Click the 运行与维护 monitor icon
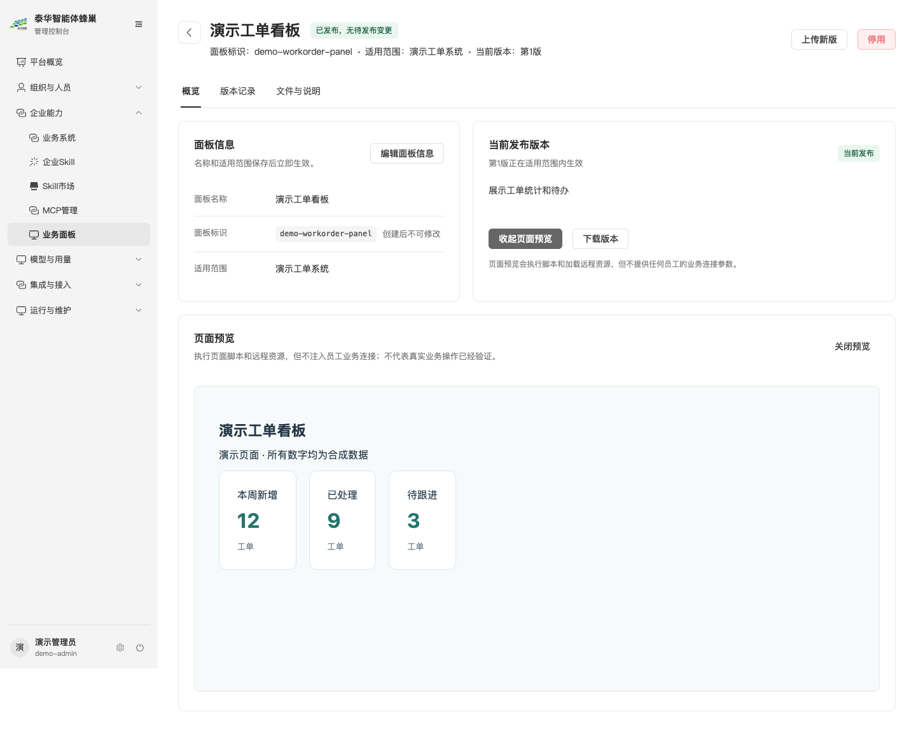Viewport: 916px width, 752px height. [x=21, y=310]
